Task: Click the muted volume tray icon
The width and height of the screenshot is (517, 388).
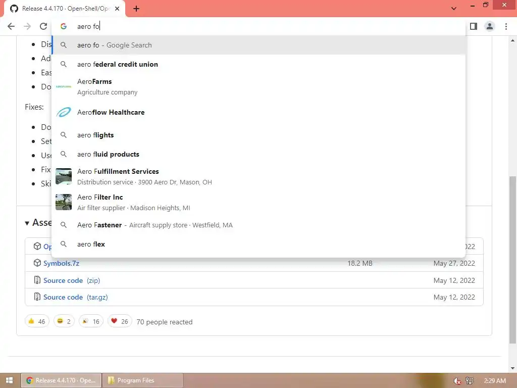Action: coord(456,381)
